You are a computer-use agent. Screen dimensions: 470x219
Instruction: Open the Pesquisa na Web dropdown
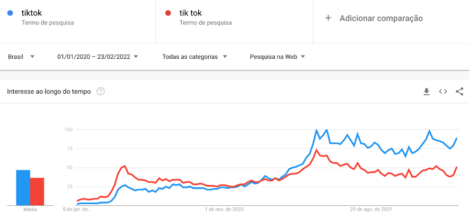pyautogui.click(x=277, y=57)
